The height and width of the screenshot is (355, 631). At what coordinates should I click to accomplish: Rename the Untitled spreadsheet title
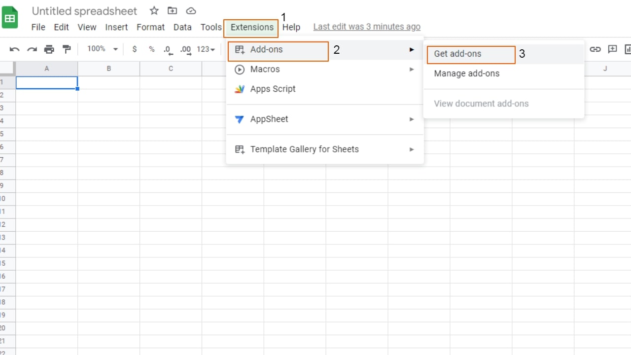(x=84, y=11)
